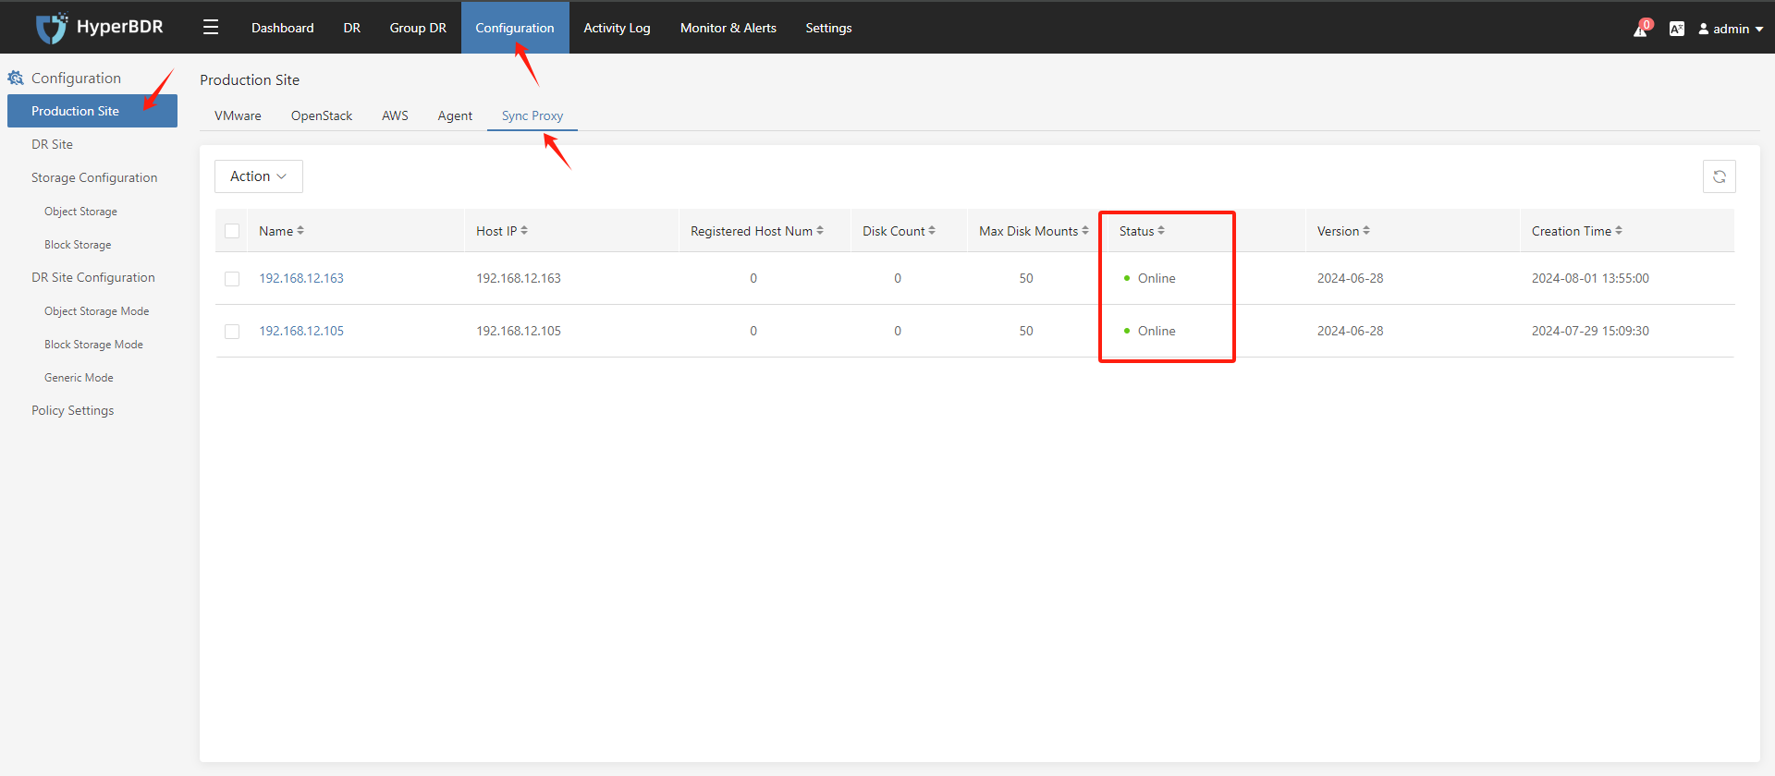The height and width of the screenshot is (776, 1775).
Task: Check the row for 192.168.12.163
Action: point(232,279)
